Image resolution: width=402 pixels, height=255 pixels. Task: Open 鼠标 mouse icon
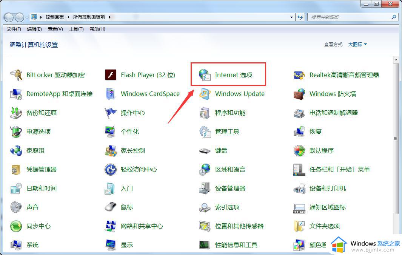click(x=111, y=207)
